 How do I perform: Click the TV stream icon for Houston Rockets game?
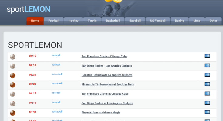(207, 75)
